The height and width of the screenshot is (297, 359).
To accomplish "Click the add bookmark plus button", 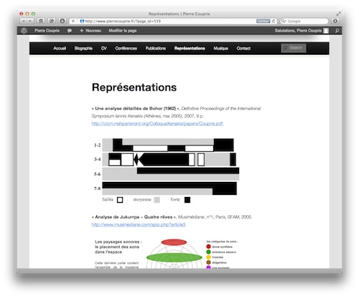I will pos(73,21).
